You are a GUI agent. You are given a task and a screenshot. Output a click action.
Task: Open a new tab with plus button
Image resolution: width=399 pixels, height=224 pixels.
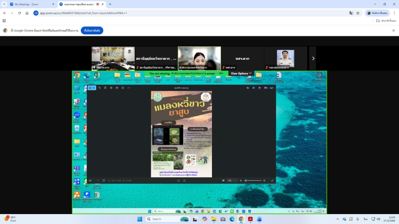110,4
